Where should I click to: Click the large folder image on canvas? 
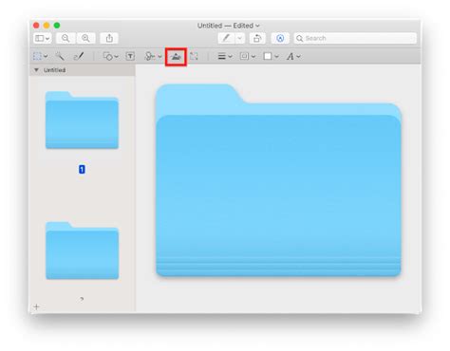point(278,180)
